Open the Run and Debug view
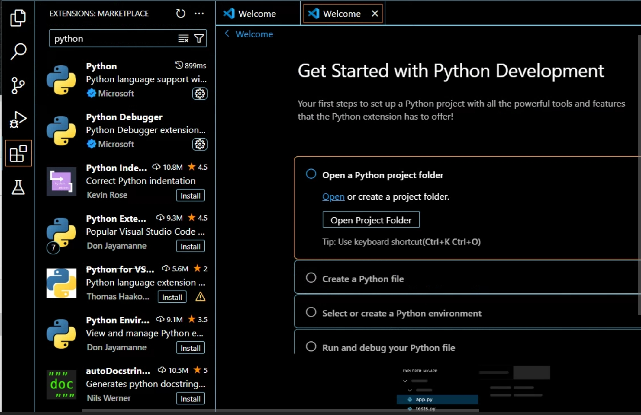The image size is (641, 415). tap(18, 120)
